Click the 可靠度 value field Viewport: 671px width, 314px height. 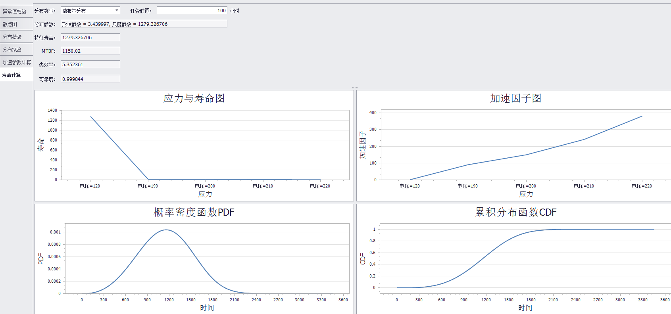(90, 79)
